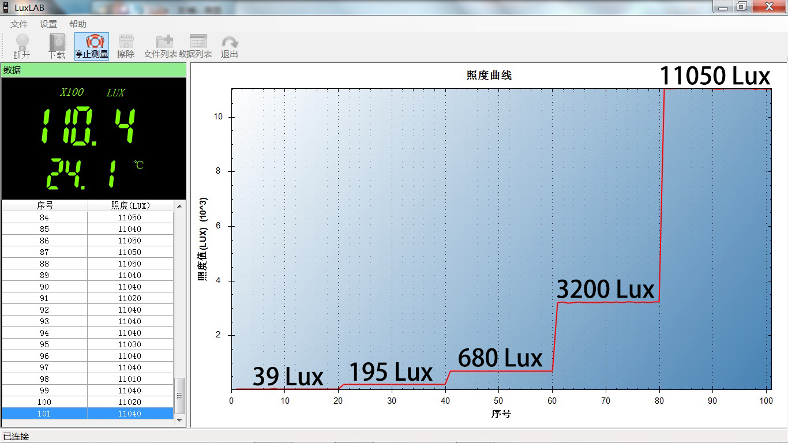Viewport: 788px width, 443px height.
Task: Select row 88 in the data table
Action: coord(88,264)
